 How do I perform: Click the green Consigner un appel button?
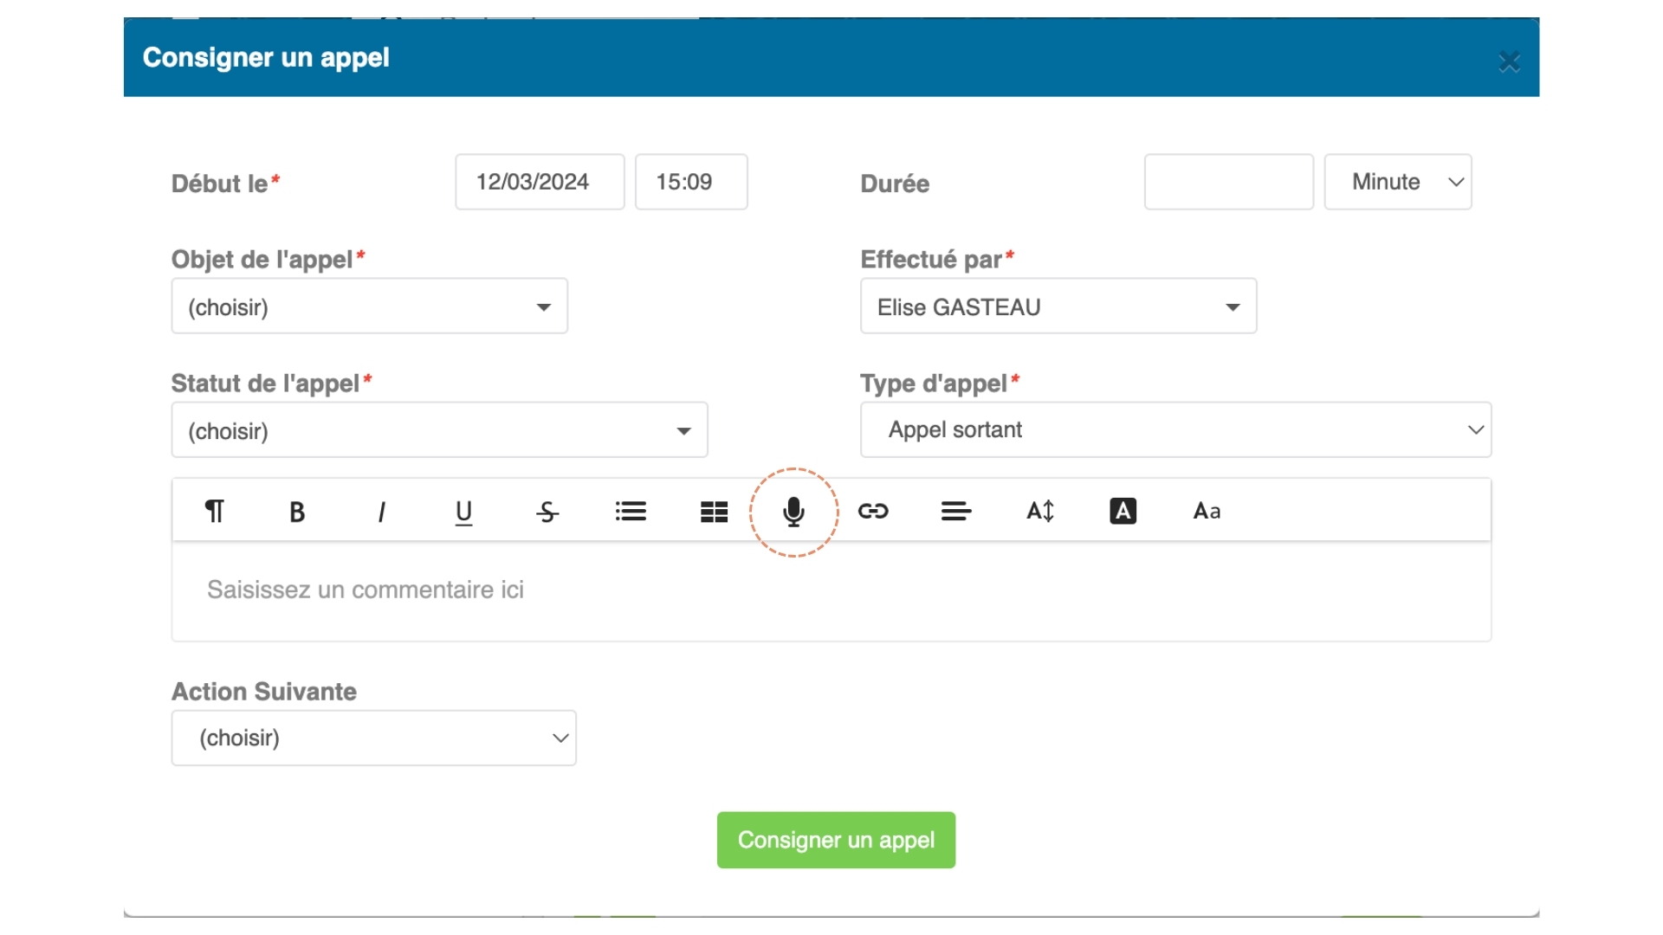[836, 840]
